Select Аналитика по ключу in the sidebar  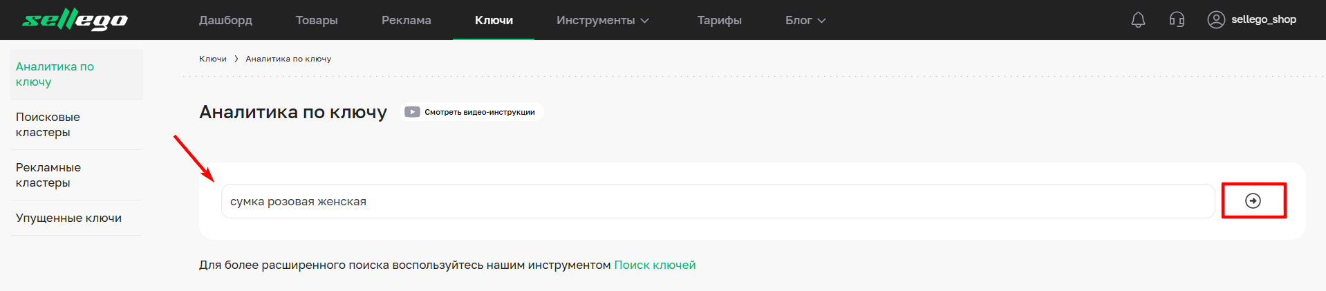pos(55,74)
